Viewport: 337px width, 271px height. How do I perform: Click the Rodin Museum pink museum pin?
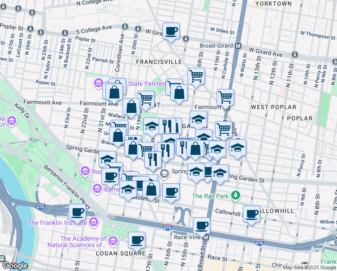[x=85, y=171]
